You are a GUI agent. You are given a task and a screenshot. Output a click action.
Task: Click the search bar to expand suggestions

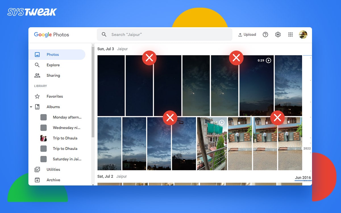coord(165,34)
